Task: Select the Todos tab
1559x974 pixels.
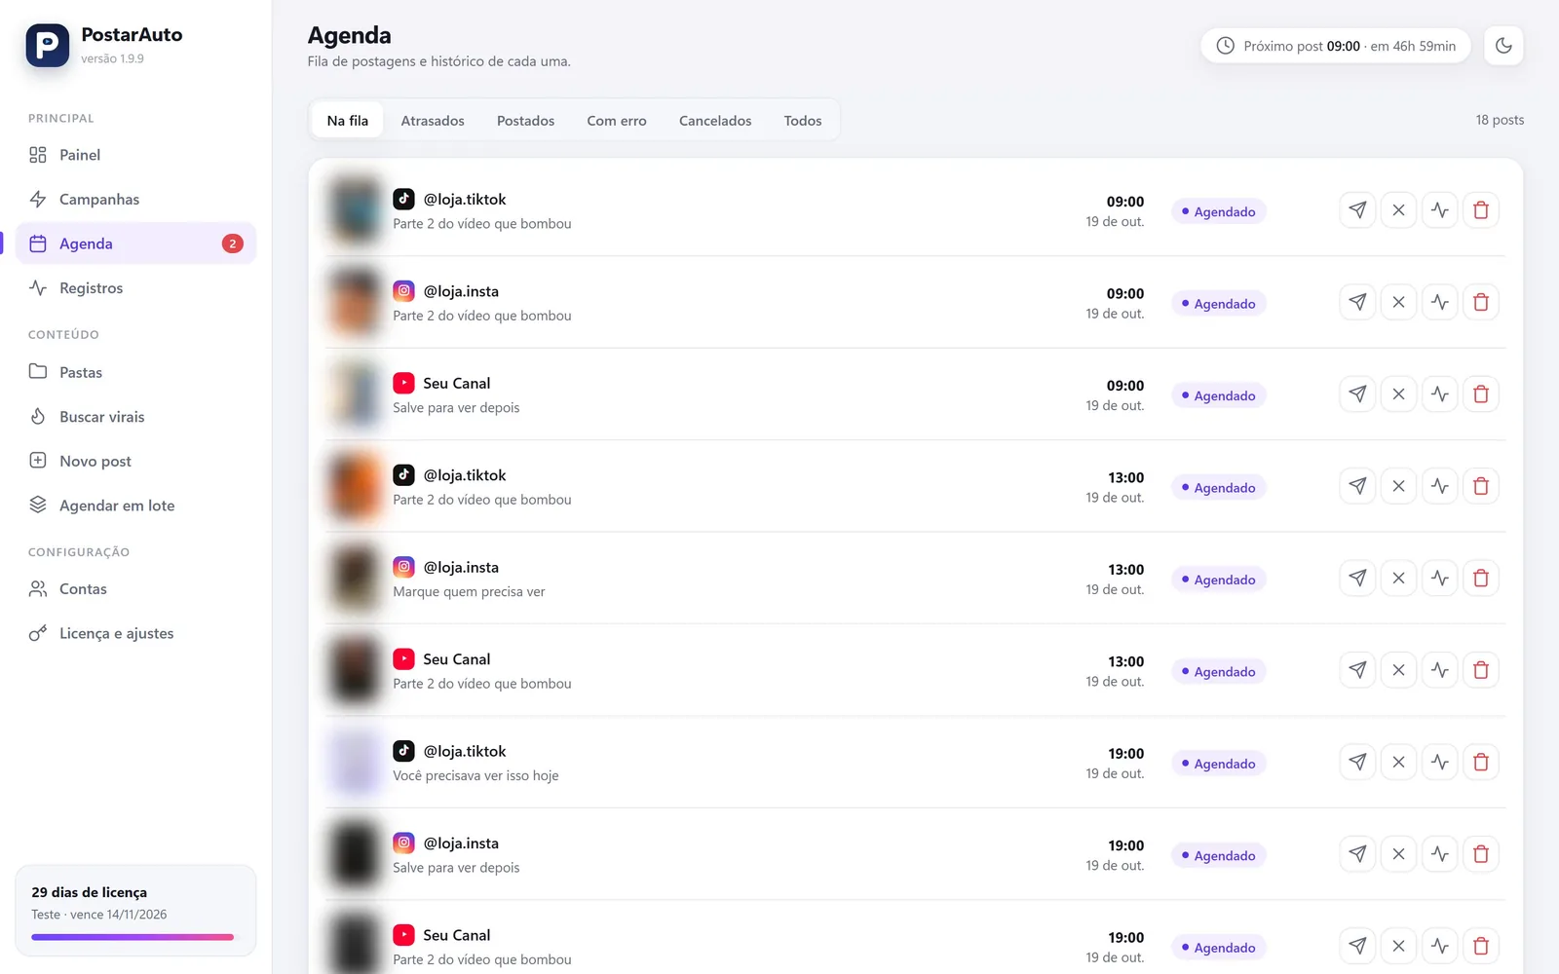Action: 803,121
